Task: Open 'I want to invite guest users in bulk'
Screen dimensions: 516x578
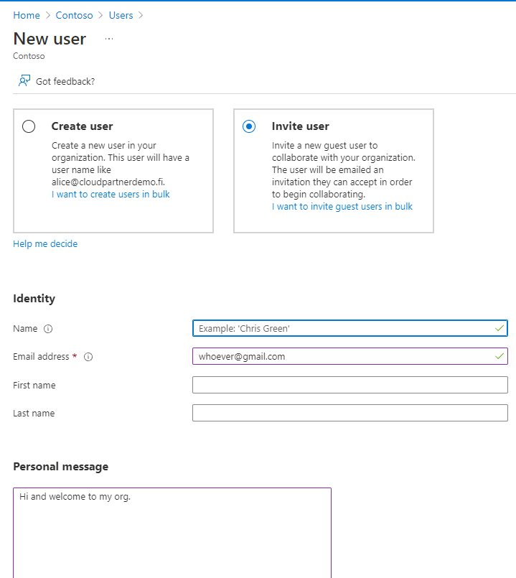Action: [342, 207]
